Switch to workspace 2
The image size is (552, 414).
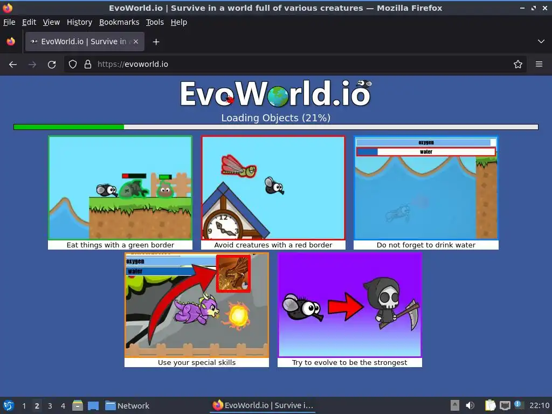click(x=37, y=406)
